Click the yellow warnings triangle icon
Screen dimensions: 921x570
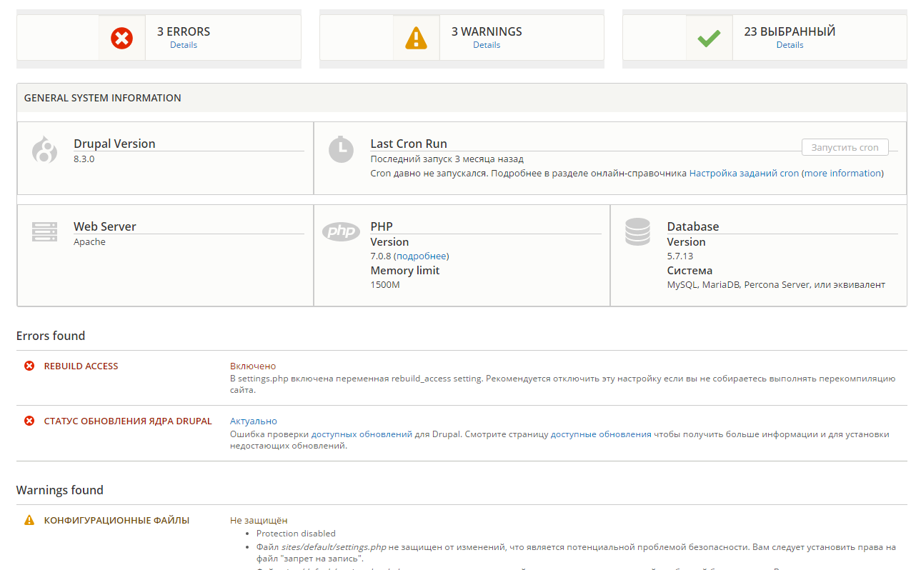click(416, 38)
